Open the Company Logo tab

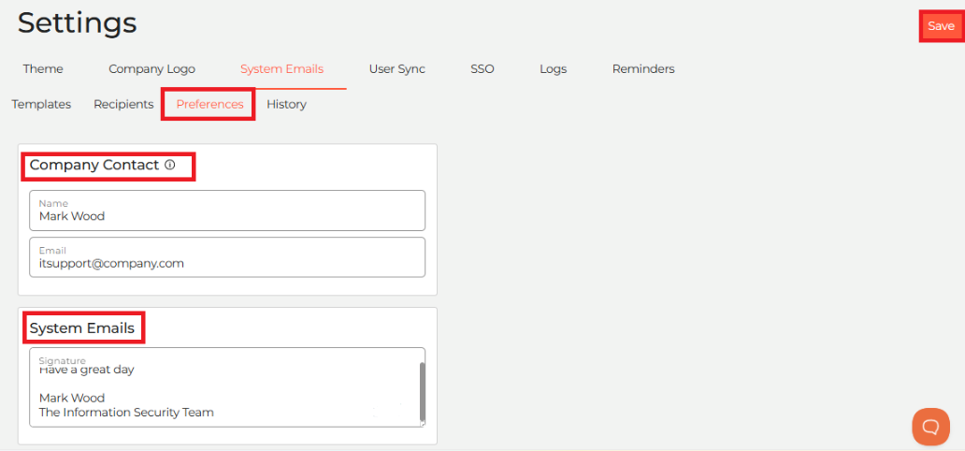click(x=152, y=69)
